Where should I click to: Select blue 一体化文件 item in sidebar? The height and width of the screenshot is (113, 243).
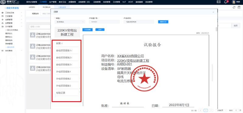click(x=10, y=47)
